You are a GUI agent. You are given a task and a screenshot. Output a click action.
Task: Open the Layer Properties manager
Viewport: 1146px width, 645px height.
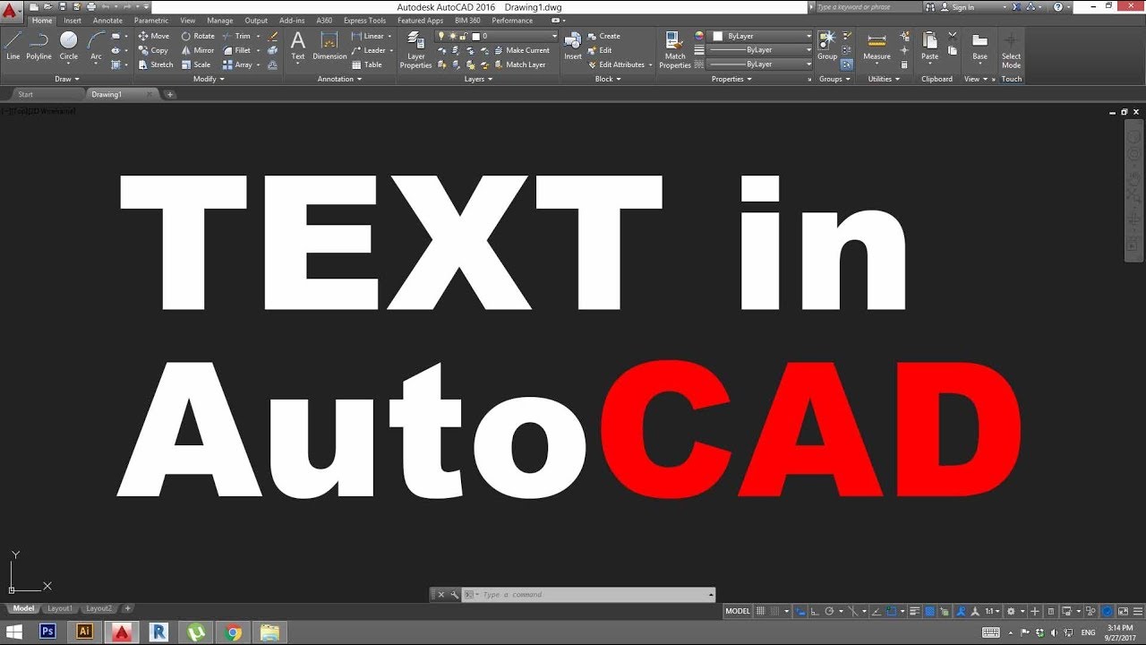coord(415,49)
